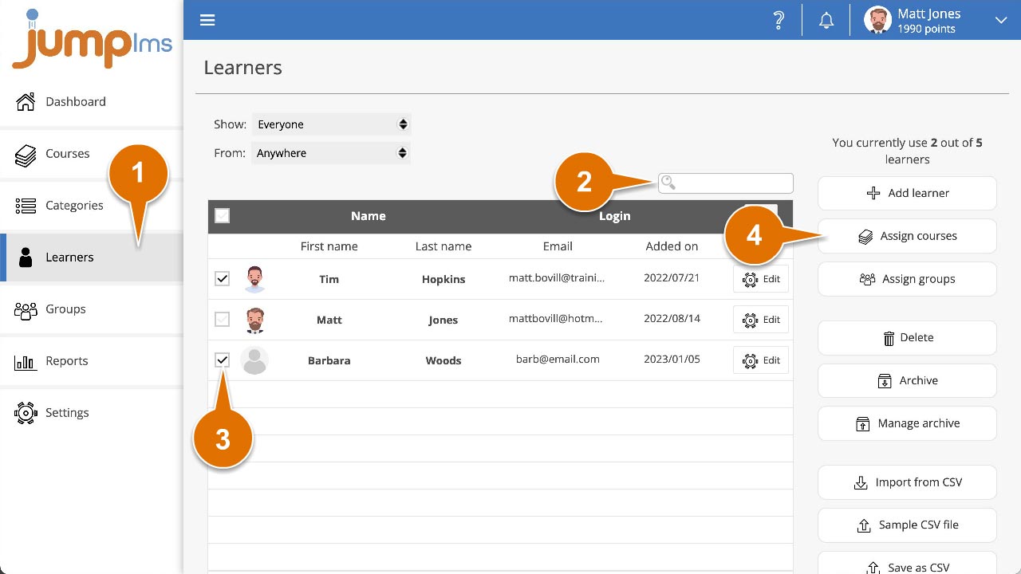1021x574 pixels.
Task: Open Reports in sidebar
Action: 92,360
